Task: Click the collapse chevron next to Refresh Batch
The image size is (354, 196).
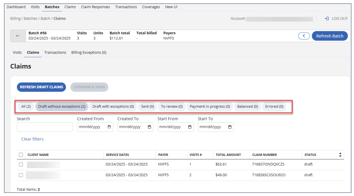Action: coord(304,36)
